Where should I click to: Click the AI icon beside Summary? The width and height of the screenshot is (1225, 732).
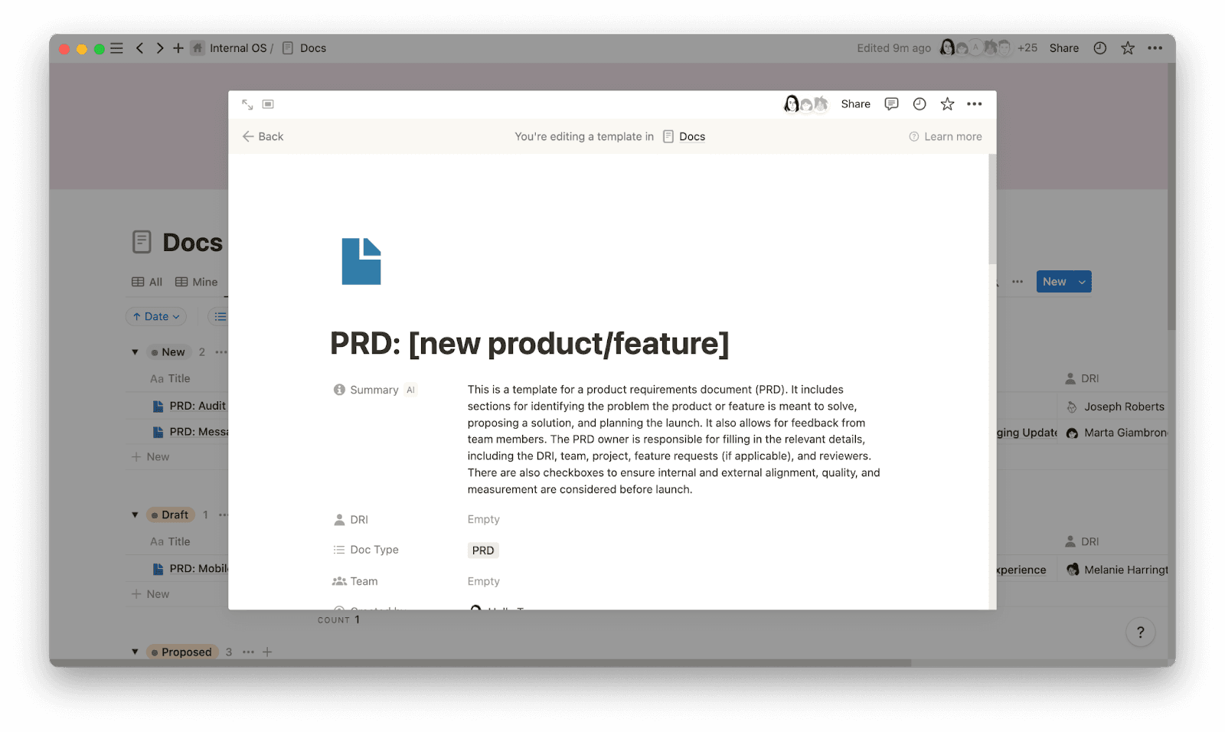pos(410,390)
